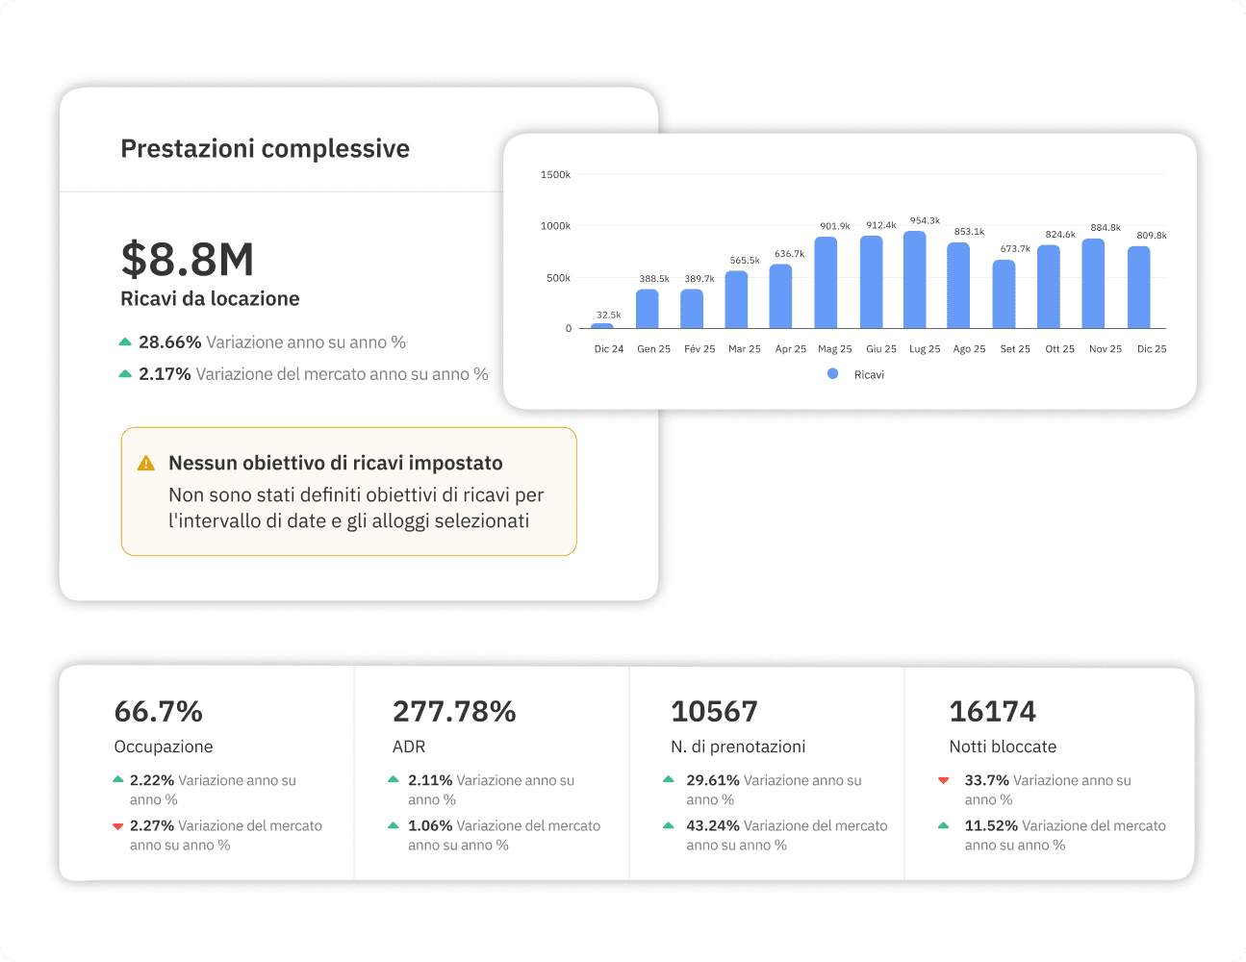Select the green arrow beside 11.52% market variation
The image size is (1246, 962).
[944, 825]
